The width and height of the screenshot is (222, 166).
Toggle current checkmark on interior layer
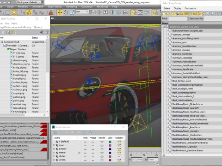79,153
